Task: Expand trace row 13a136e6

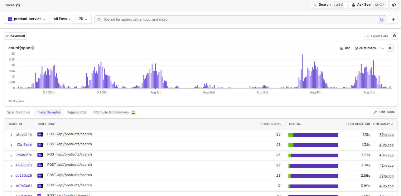Action: coord(11,145)
